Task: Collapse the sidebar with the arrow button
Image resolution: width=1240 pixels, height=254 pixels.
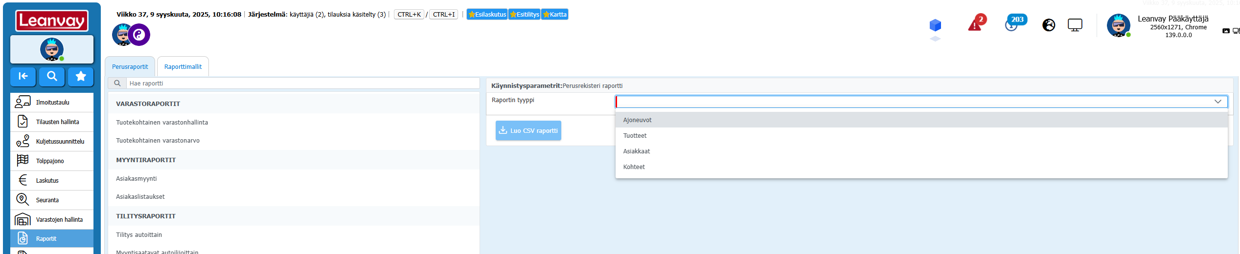Action: 23,76
